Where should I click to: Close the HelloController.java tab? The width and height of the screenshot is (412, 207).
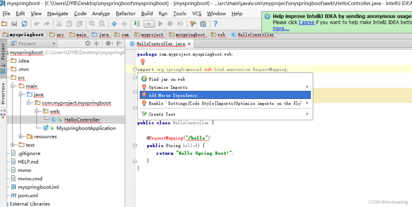point(189,44)
